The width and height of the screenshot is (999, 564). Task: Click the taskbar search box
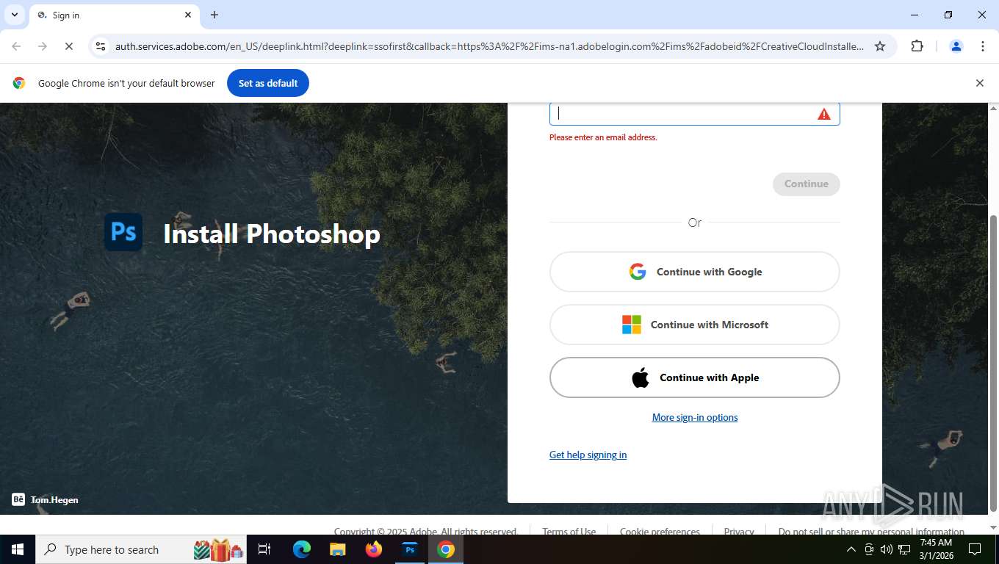tap(142, 549)
